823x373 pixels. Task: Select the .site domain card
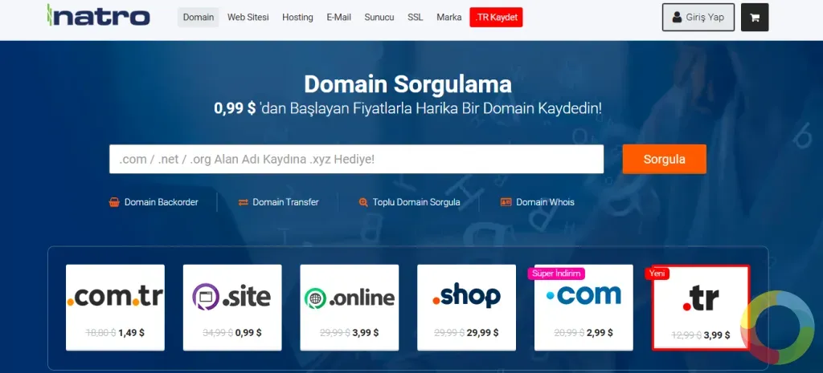pyautogui.click(x=232, y=307)
